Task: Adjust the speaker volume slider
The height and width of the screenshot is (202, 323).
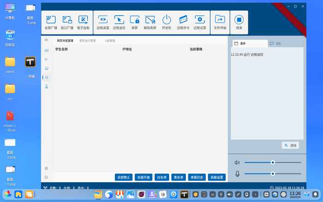Action: [273, 162]
